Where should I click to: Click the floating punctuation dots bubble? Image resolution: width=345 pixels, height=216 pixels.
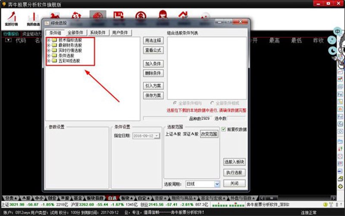pos(332,40)
